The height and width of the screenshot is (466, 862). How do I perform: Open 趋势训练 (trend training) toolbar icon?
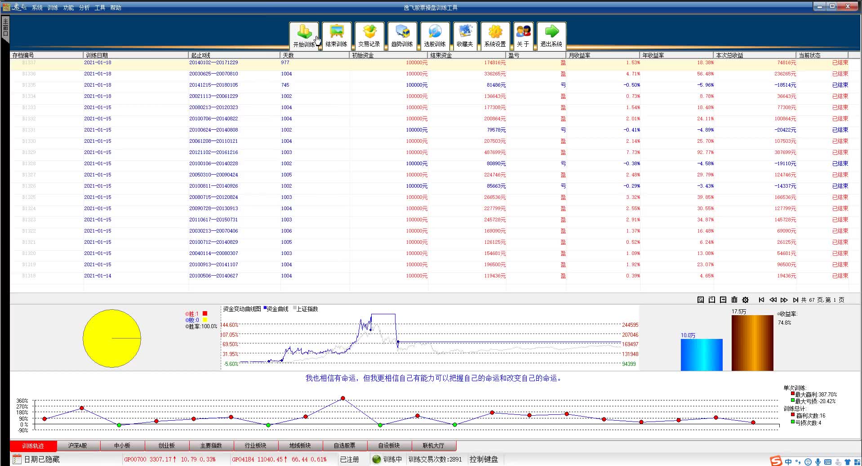point(402,35)
